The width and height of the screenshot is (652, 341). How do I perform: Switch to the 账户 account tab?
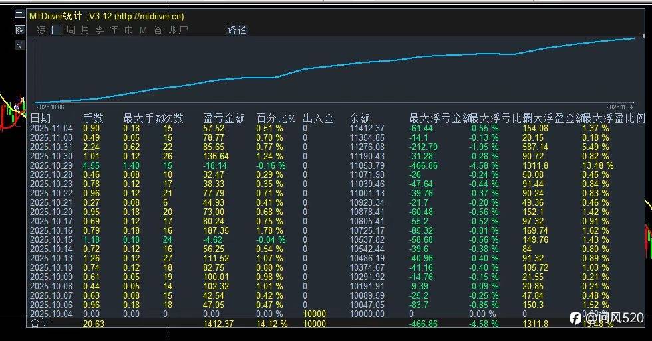[x=178, y=30]
